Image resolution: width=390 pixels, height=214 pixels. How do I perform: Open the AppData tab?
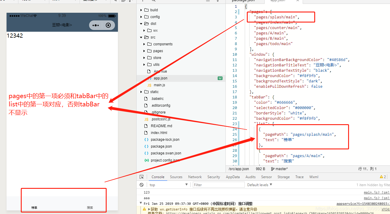pos(233,177)
